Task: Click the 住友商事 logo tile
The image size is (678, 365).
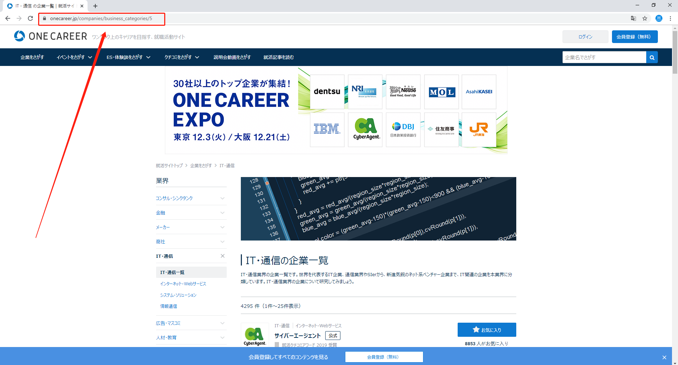Action: tap(441, 129)
